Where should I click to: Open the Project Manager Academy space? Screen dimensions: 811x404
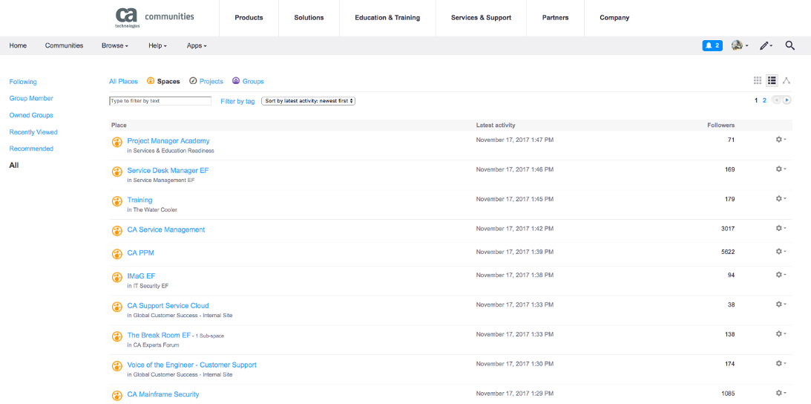click(168, 141)
